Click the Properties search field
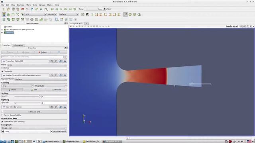This screenshot has width=255, height=143. point(32,57)
